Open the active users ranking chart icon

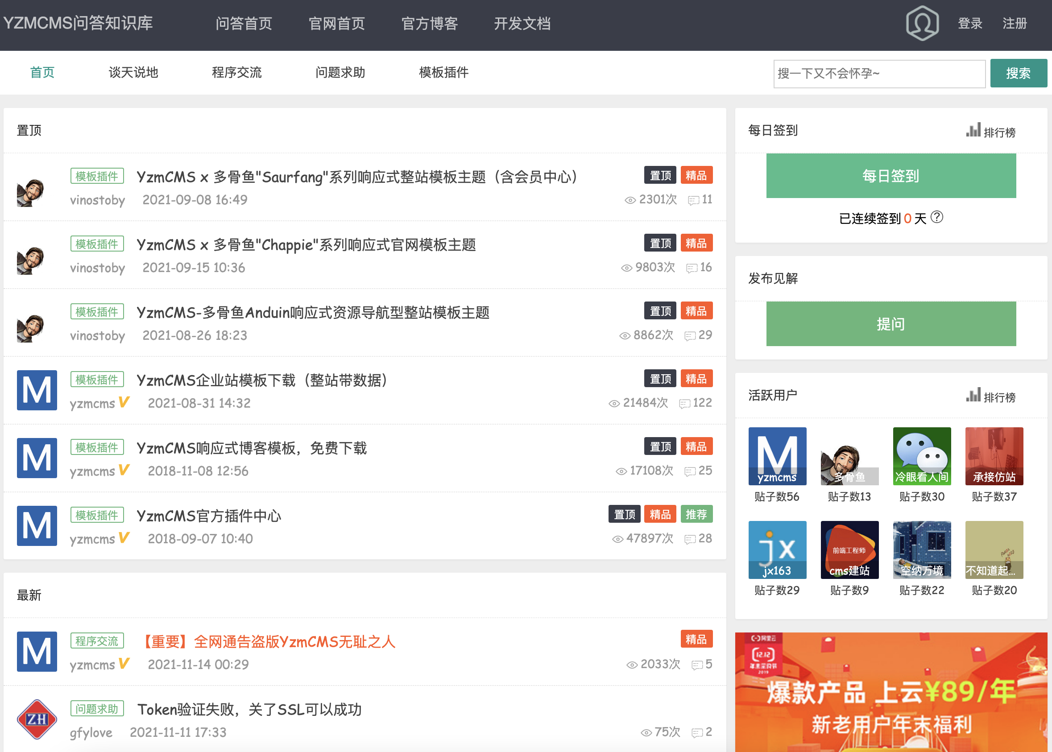pos(973,395)
